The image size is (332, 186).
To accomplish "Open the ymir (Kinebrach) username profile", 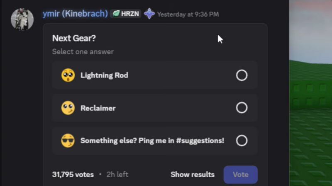I will pyautogui.click(x=75, y=14).
